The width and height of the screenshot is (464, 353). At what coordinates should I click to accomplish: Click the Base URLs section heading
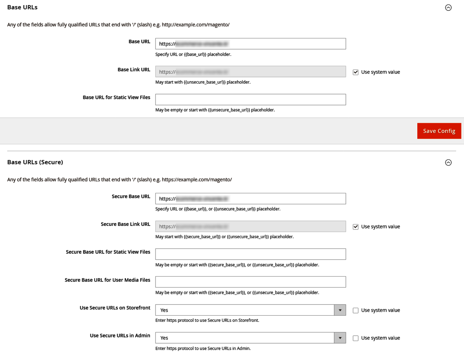coord(22,7)
